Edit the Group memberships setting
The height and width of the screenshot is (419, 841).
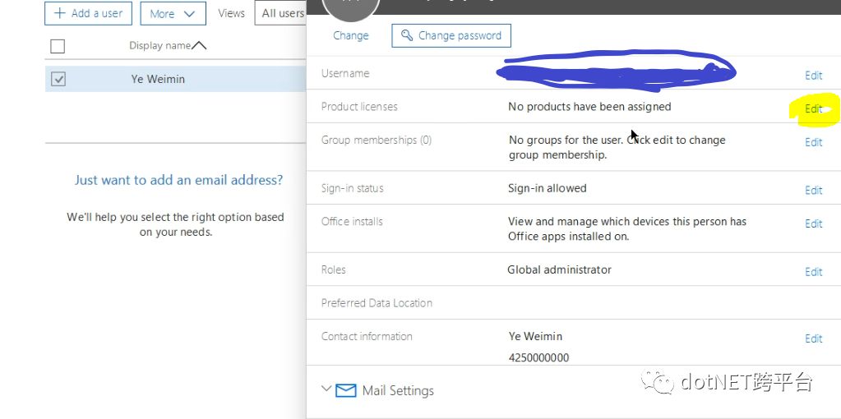[x=813, y=142]
